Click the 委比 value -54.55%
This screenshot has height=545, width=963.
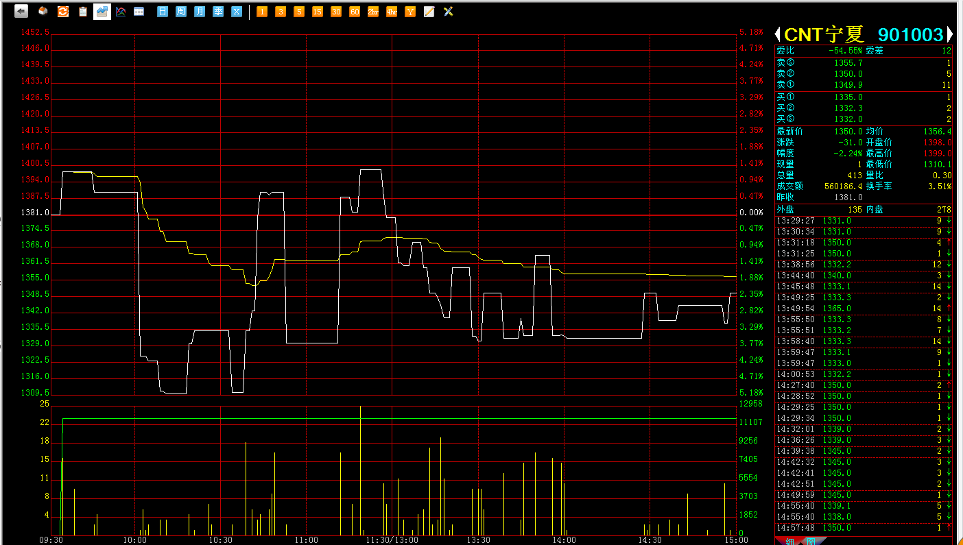846,51
